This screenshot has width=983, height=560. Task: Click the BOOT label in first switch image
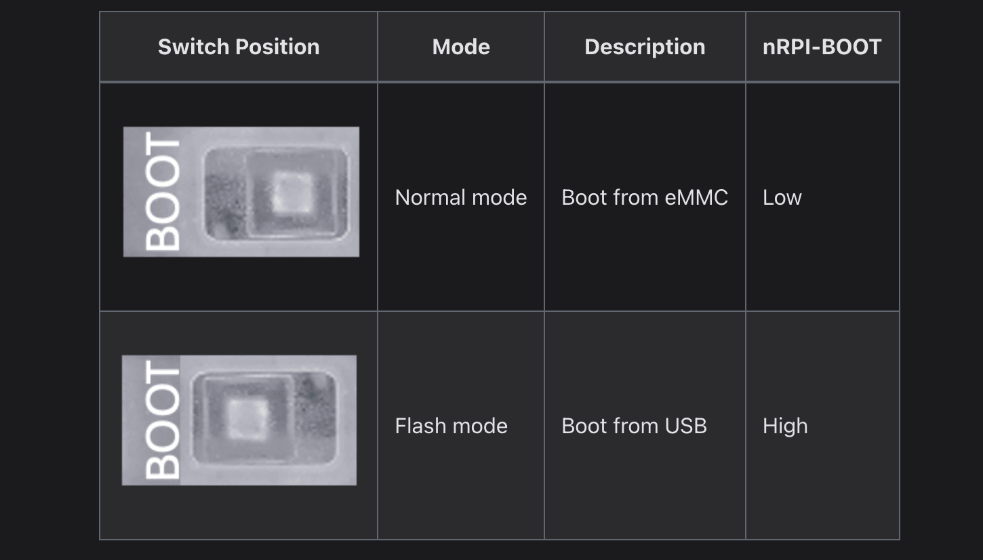tap(163, 192)
